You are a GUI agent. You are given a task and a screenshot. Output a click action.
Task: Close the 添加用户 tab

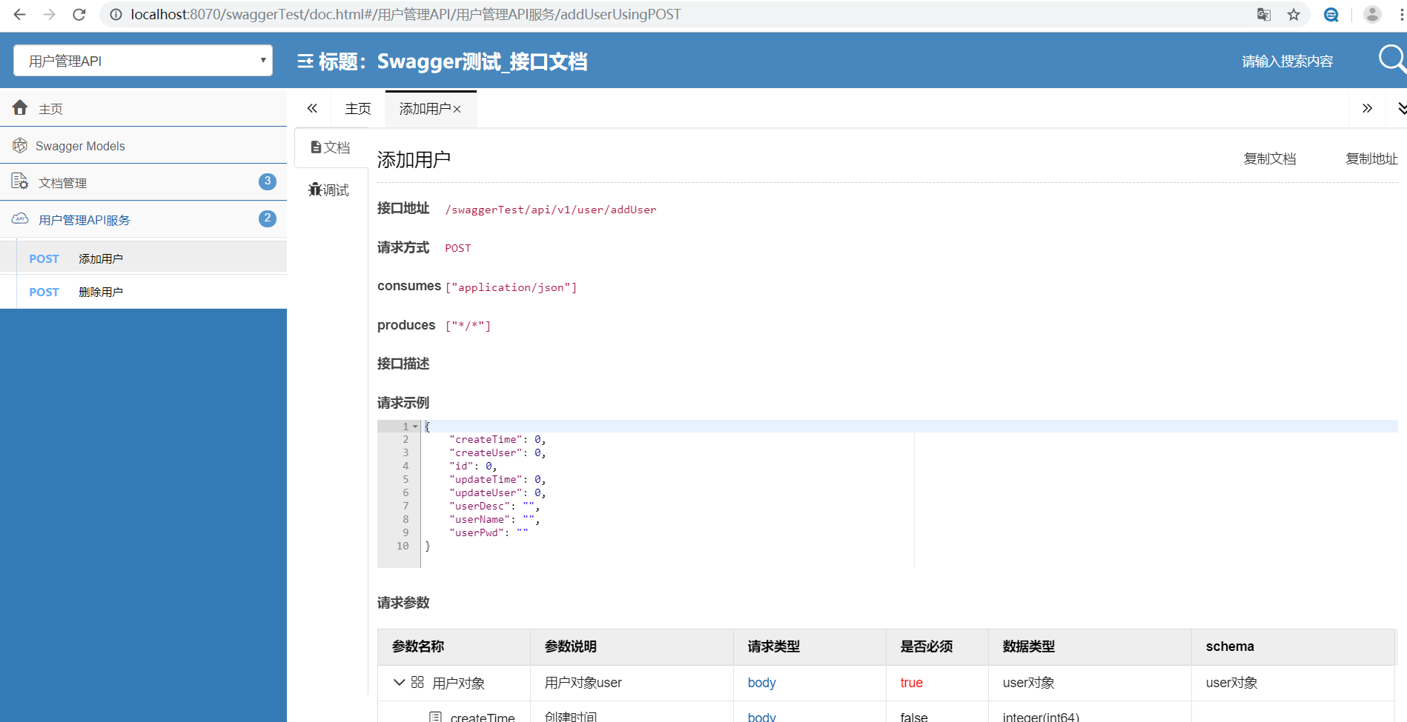457,110
